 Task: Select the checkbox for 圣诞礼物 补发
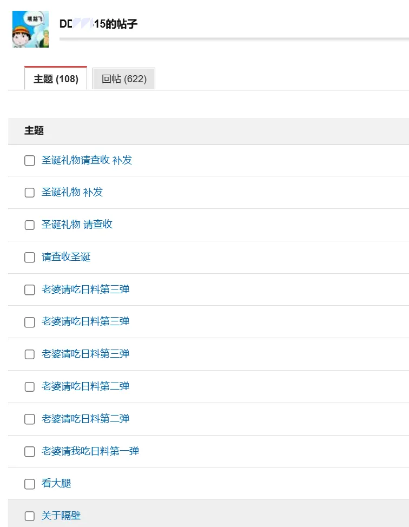point(30,193)
